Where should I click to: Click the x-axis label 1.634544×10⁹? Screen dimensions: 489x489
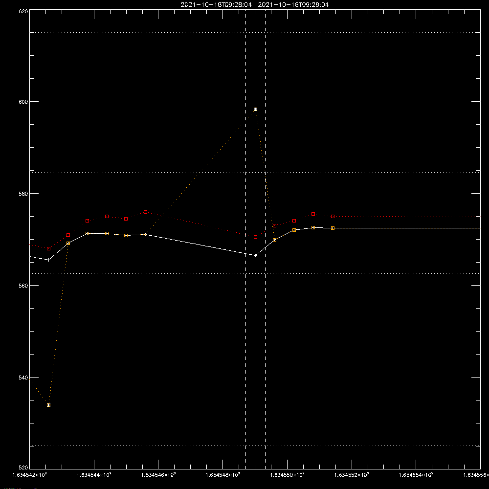[94, 475]
